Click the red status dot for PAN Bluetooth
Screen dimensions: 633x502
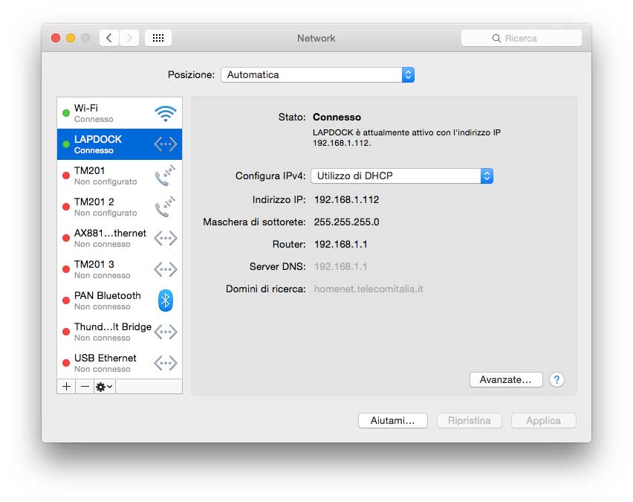click(66, 300)
